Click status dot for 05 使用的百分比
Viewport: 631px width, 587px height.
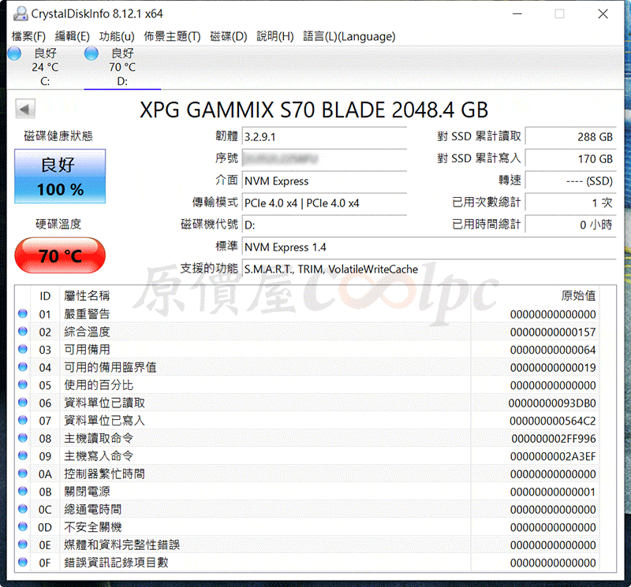coord(23,385)
